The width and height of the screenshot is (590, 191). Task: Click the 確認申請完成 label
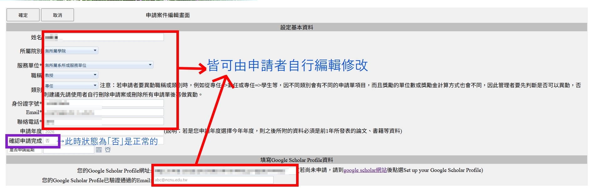(25, 141)
